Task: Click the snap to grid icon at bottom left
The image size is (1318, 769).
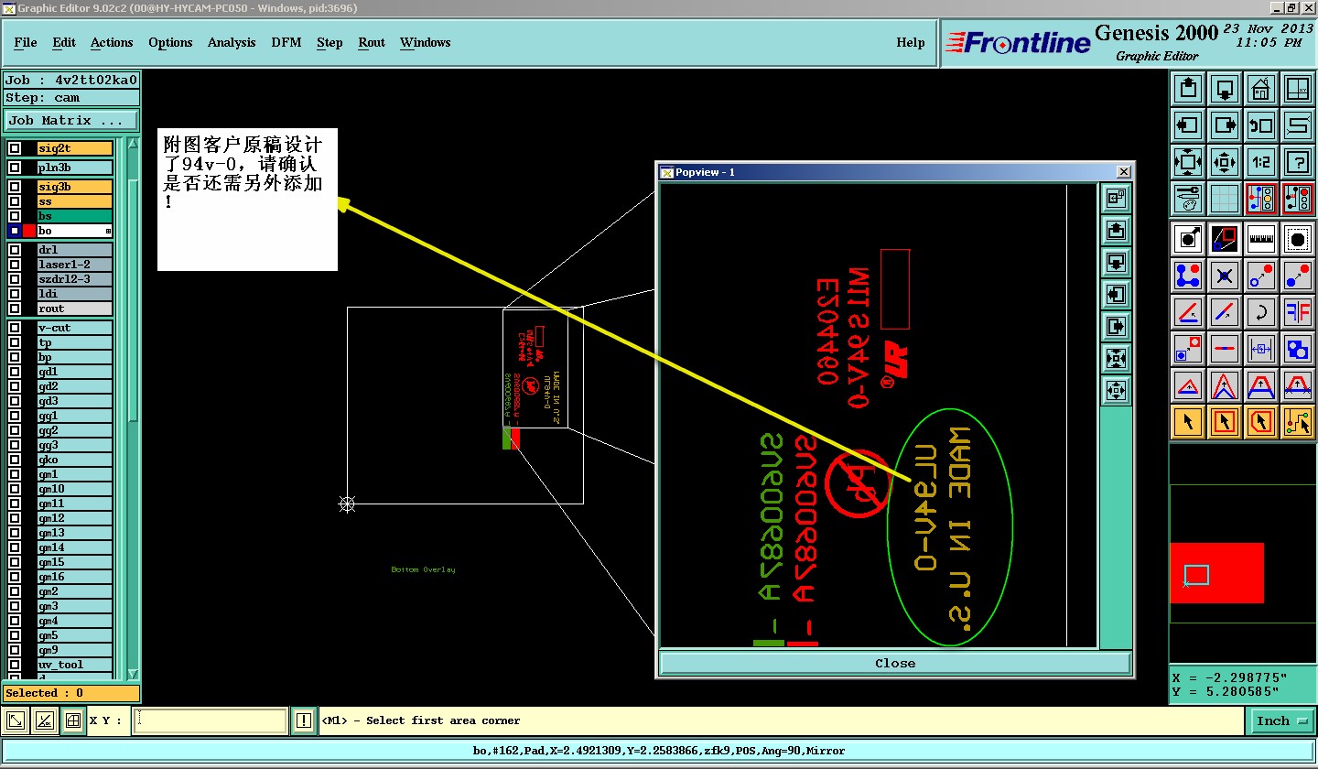Action: 73,720
